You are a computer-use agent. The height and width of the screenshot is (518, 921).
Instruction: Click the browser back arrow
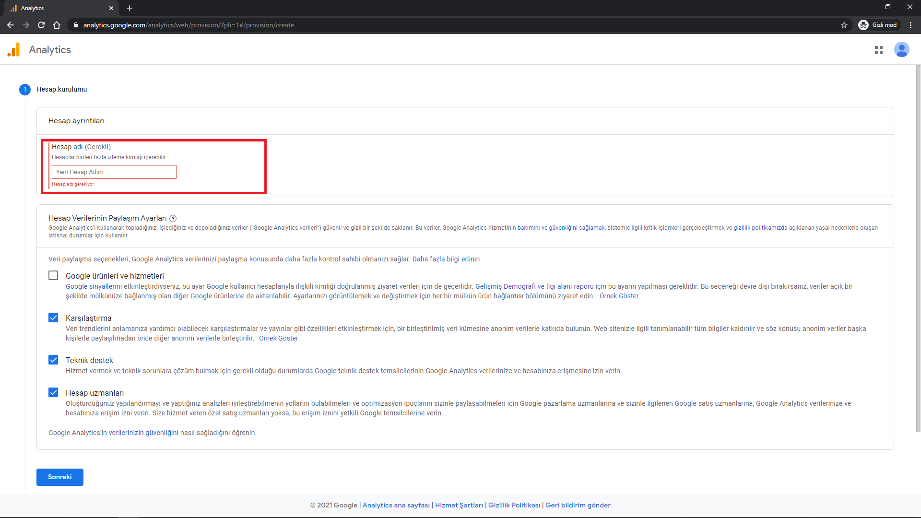pos(11,25)
